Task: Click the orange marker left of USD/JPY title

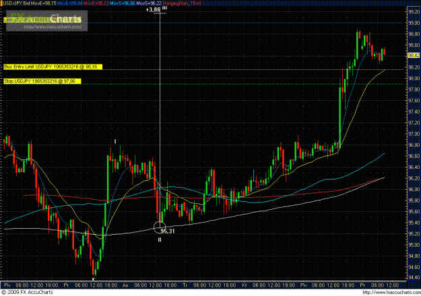Action: 1,3
